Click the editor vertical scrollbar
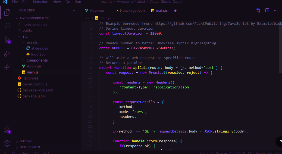 [x=280, y=47]
